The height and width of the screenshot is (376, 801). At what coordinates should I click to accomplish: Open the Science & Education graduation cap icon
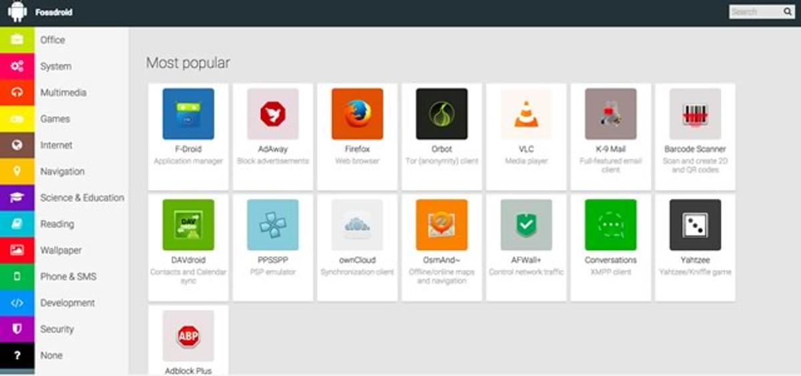click(17, 197)
